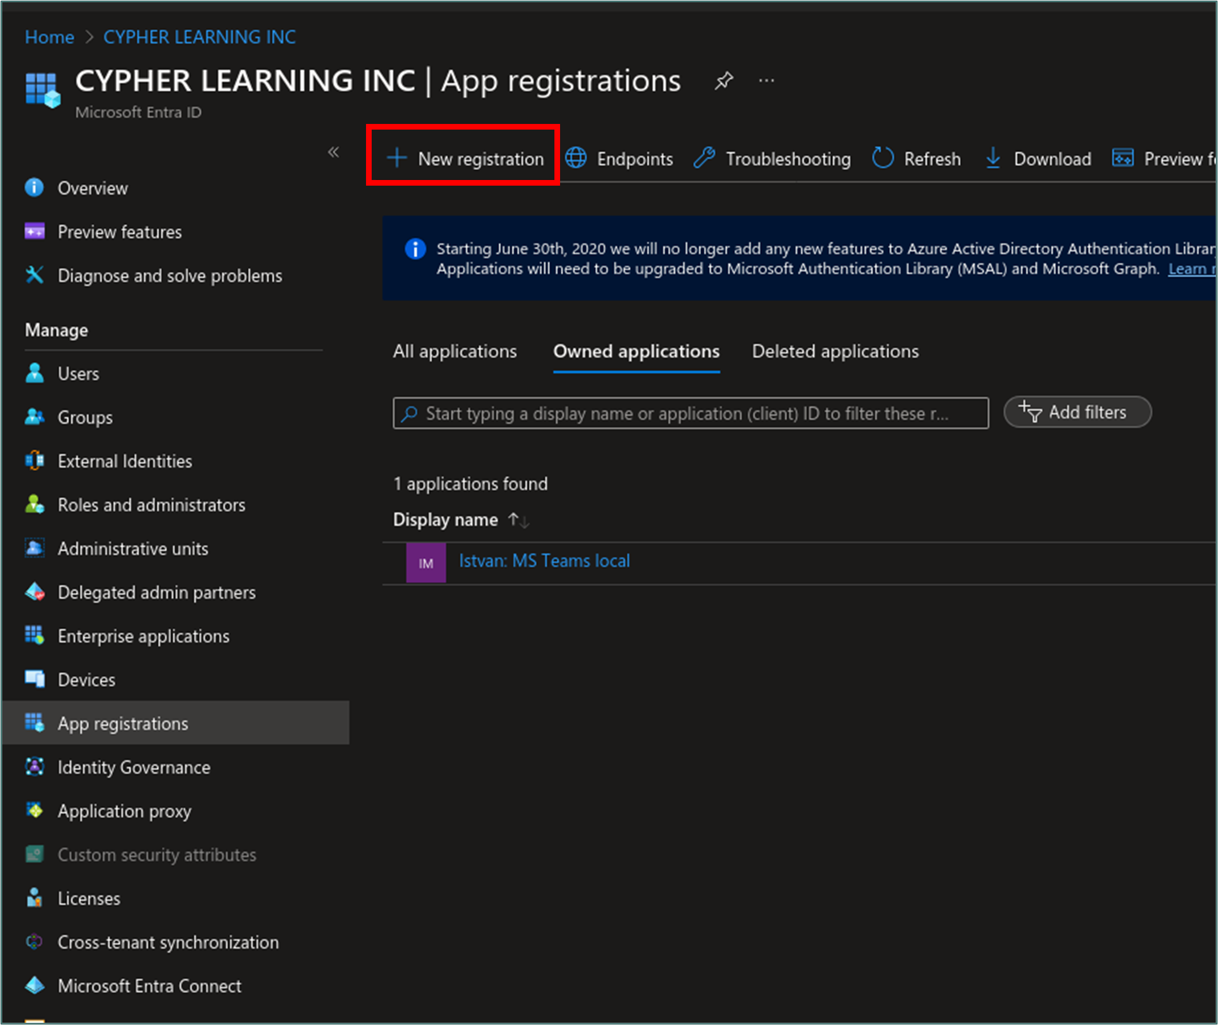Switch to the All applications tab
Image resolution: width=1218 pixels, height=1025 pixels.
pyautogui.click(x=454, y=351)
